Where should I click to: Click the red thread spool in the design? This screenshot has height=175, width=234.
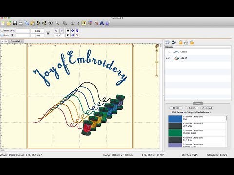(87, 128)
